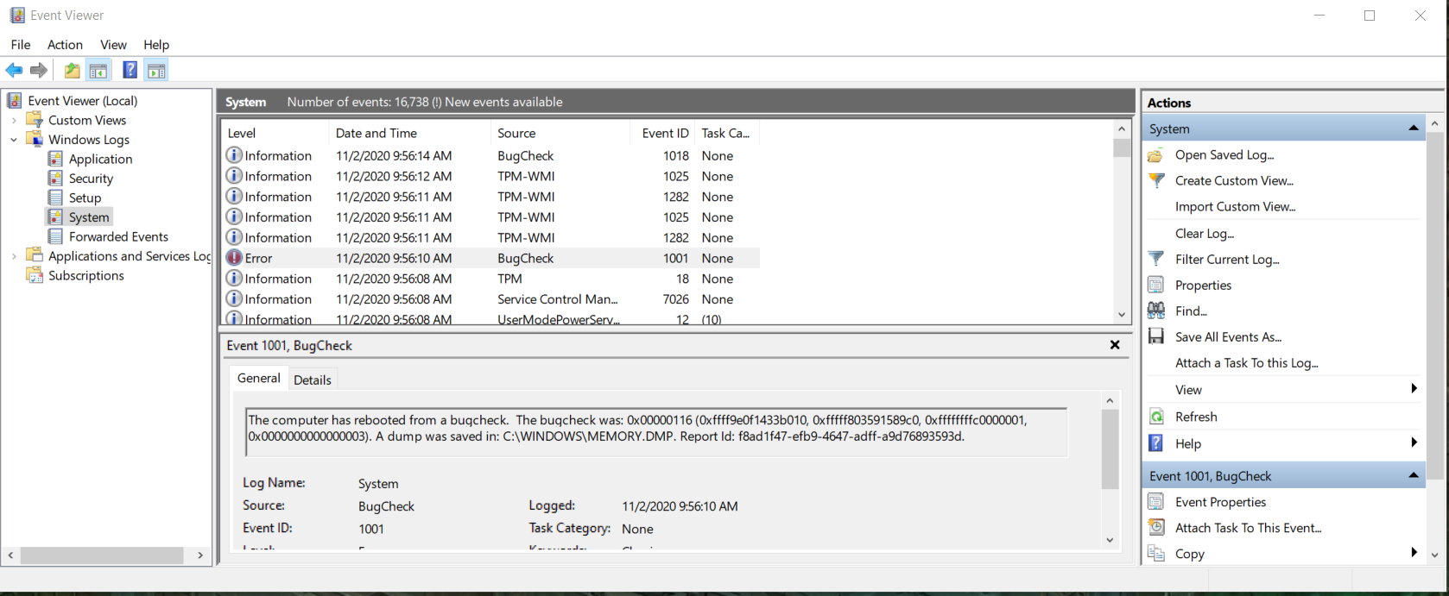The width and height of the screenshot is (1449, 596).
Task: Open the View menu in menu bar
Action: coord(113,45)
